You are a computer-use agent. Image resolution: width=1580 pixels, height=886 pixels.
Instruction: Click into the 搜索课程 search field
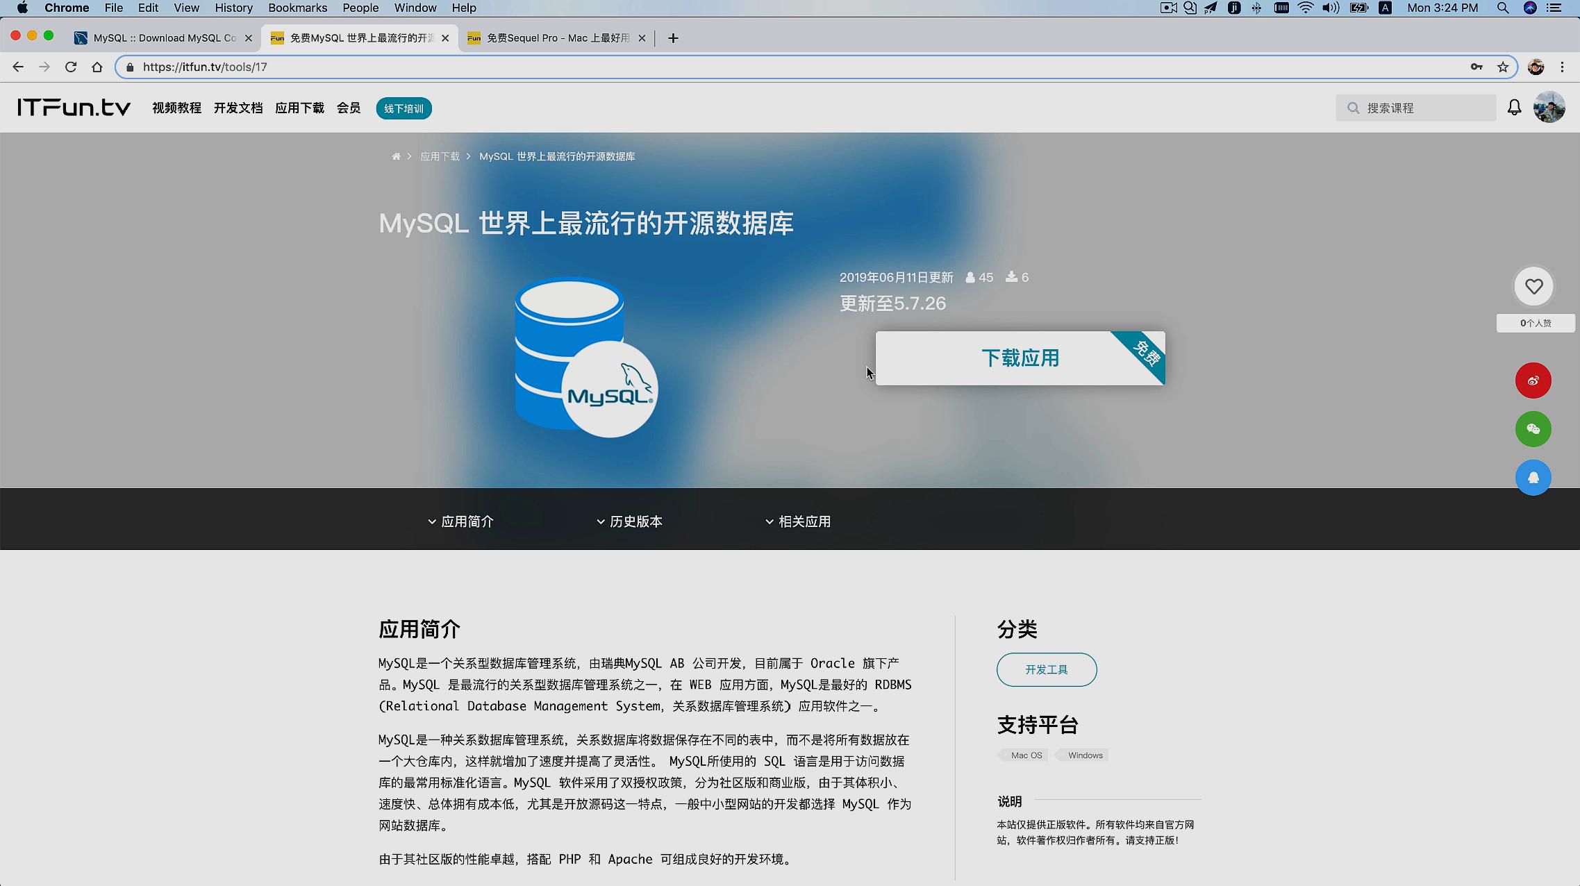[x=1416, y=108]
